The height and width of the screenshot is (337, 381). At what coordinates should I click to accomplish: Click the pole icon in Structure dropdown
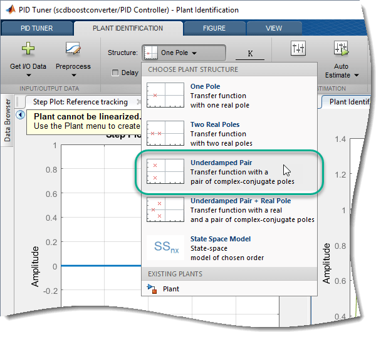click(150, 53)
